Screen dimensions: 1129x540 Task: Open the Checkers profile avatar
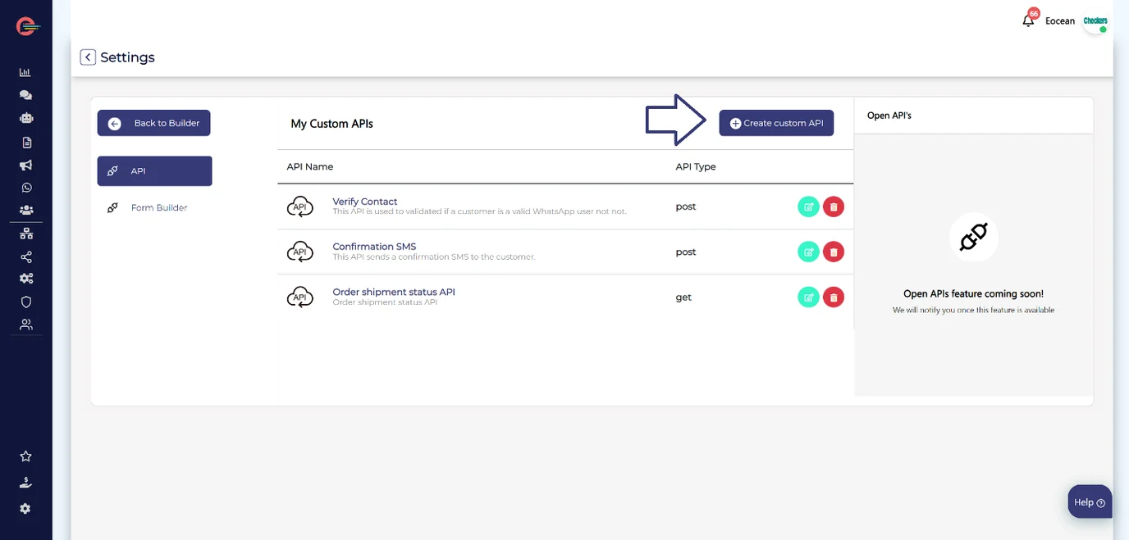(x=1095, y=21)
